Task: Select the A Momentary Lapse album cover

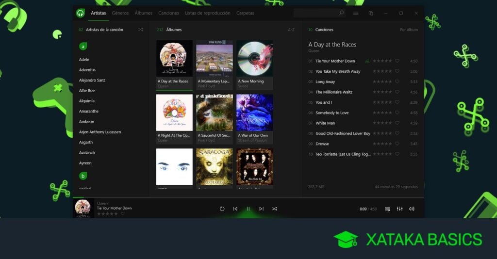Action: click(215, 59)
